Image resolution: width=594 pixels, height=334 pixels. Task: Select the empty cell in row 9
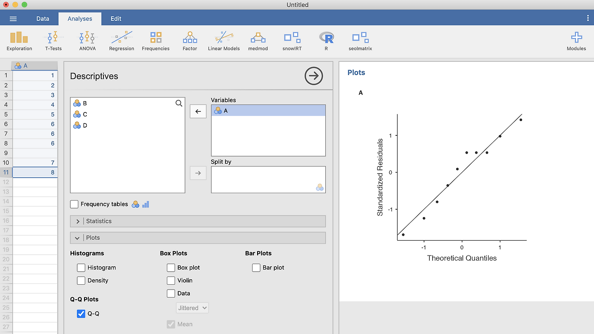tap(35, 153)
